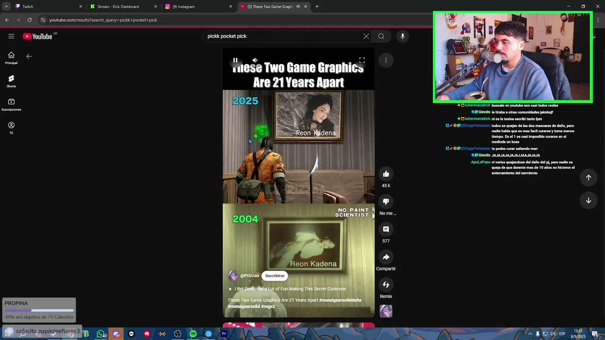This screenshot has width=605, height=340.
Task: Open OBS Studio from the taskbar
Action: tap(178, 334)
